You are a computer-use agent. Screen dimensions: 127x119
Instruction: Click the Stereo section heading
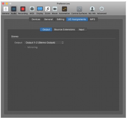click(x=15, y=36)
